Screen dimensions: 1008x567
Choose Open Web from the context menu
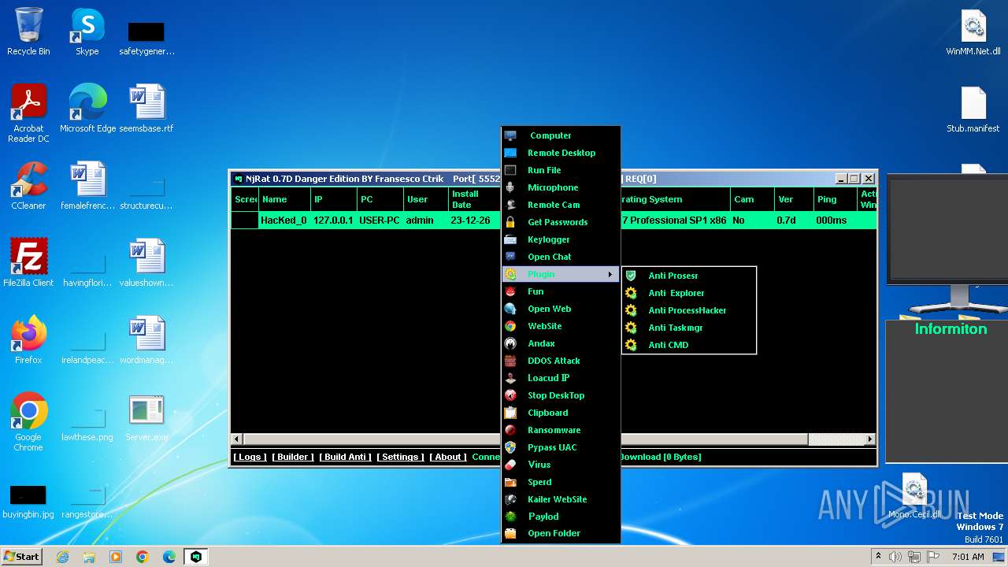click(x=561, y=309)
